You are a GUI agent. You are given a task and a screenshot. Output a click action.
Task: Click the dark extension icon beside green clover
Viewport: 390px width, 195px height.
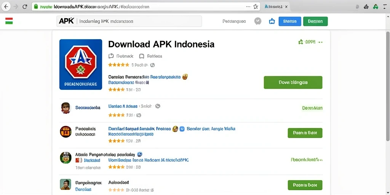click(x=366, y=7)
